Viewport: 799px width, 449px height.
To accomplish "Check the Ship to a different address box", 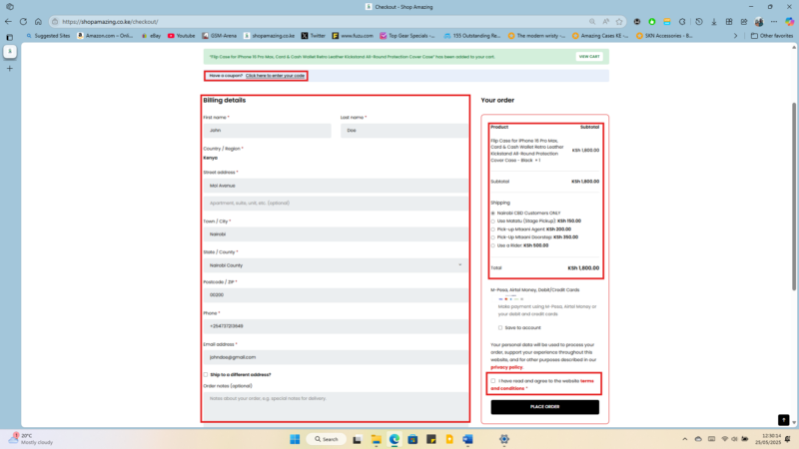I will (x=206, y=374).
